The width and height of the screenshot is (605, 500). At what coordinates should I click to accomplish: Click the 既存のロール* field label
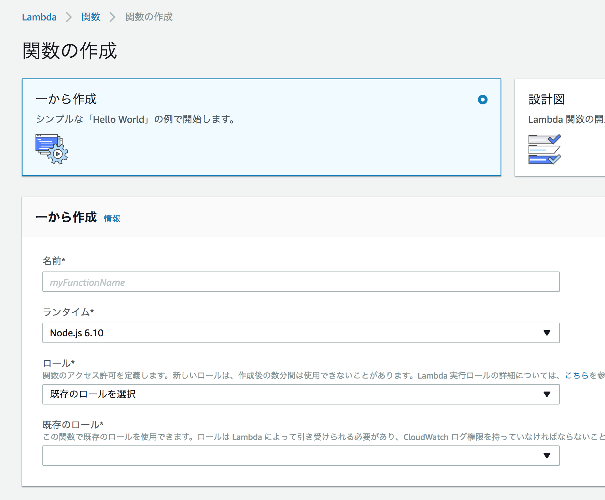point(73,425)
